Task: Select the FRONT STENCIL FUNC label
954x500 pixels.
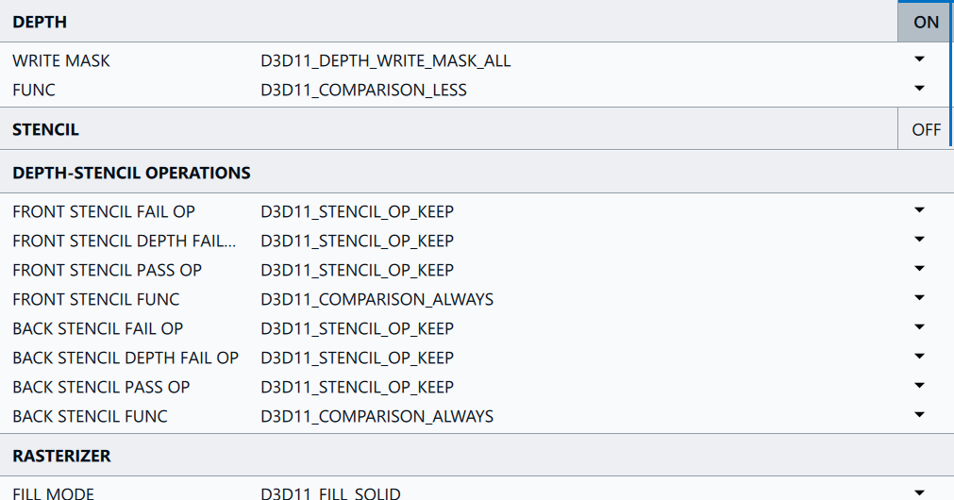Action: pos(95,299)
